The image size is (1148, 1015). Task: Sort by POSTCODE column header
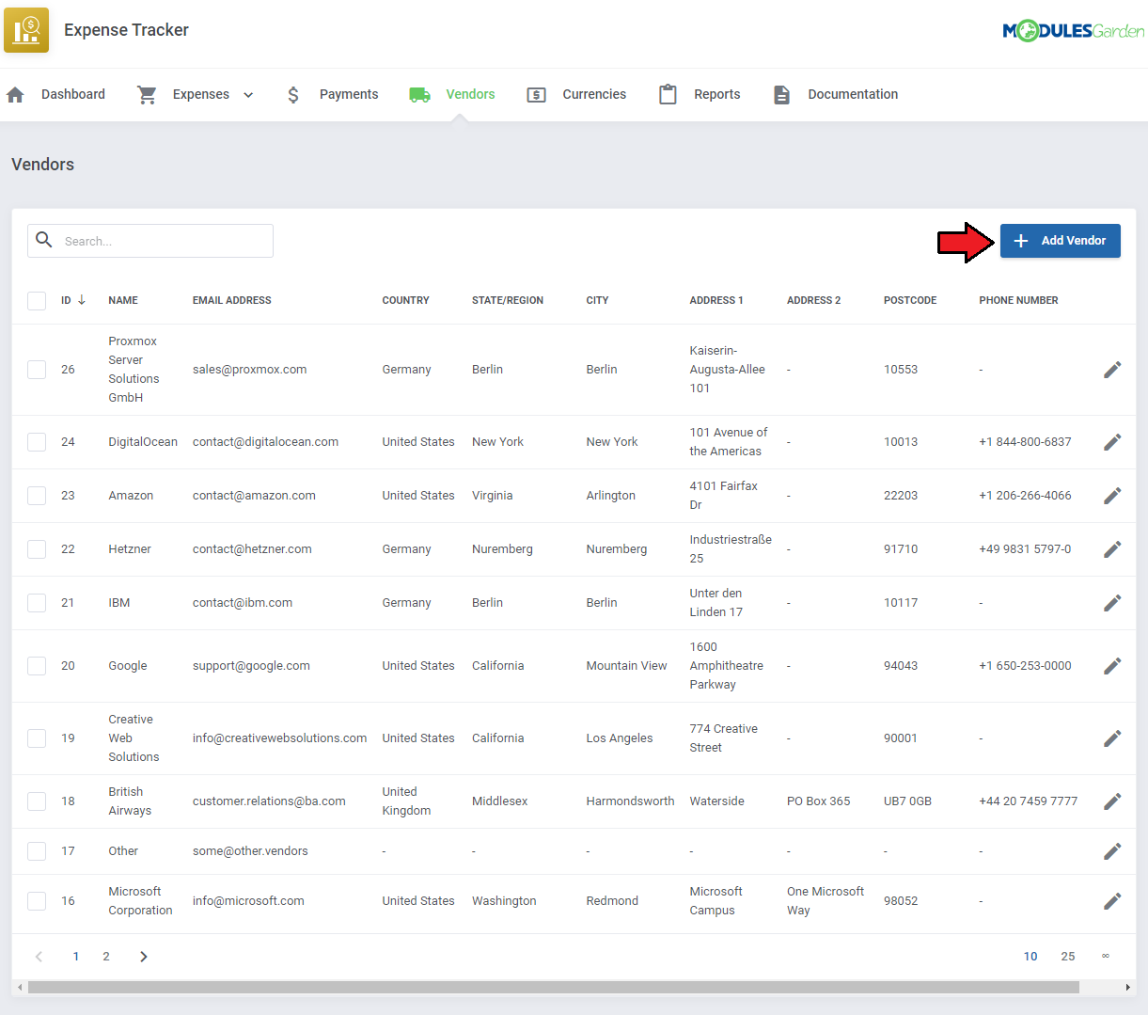point(910,301)
